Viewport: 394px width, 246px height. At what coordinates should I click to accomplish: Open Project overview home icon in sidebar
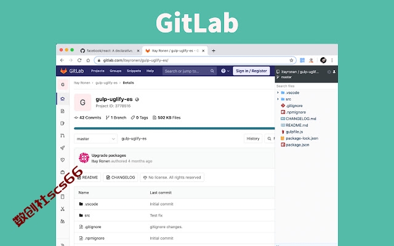63,98
